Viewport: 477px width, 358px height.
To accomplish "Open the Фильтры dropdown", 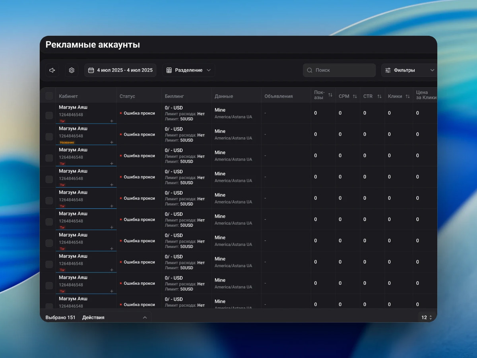I will pos(409,70).
